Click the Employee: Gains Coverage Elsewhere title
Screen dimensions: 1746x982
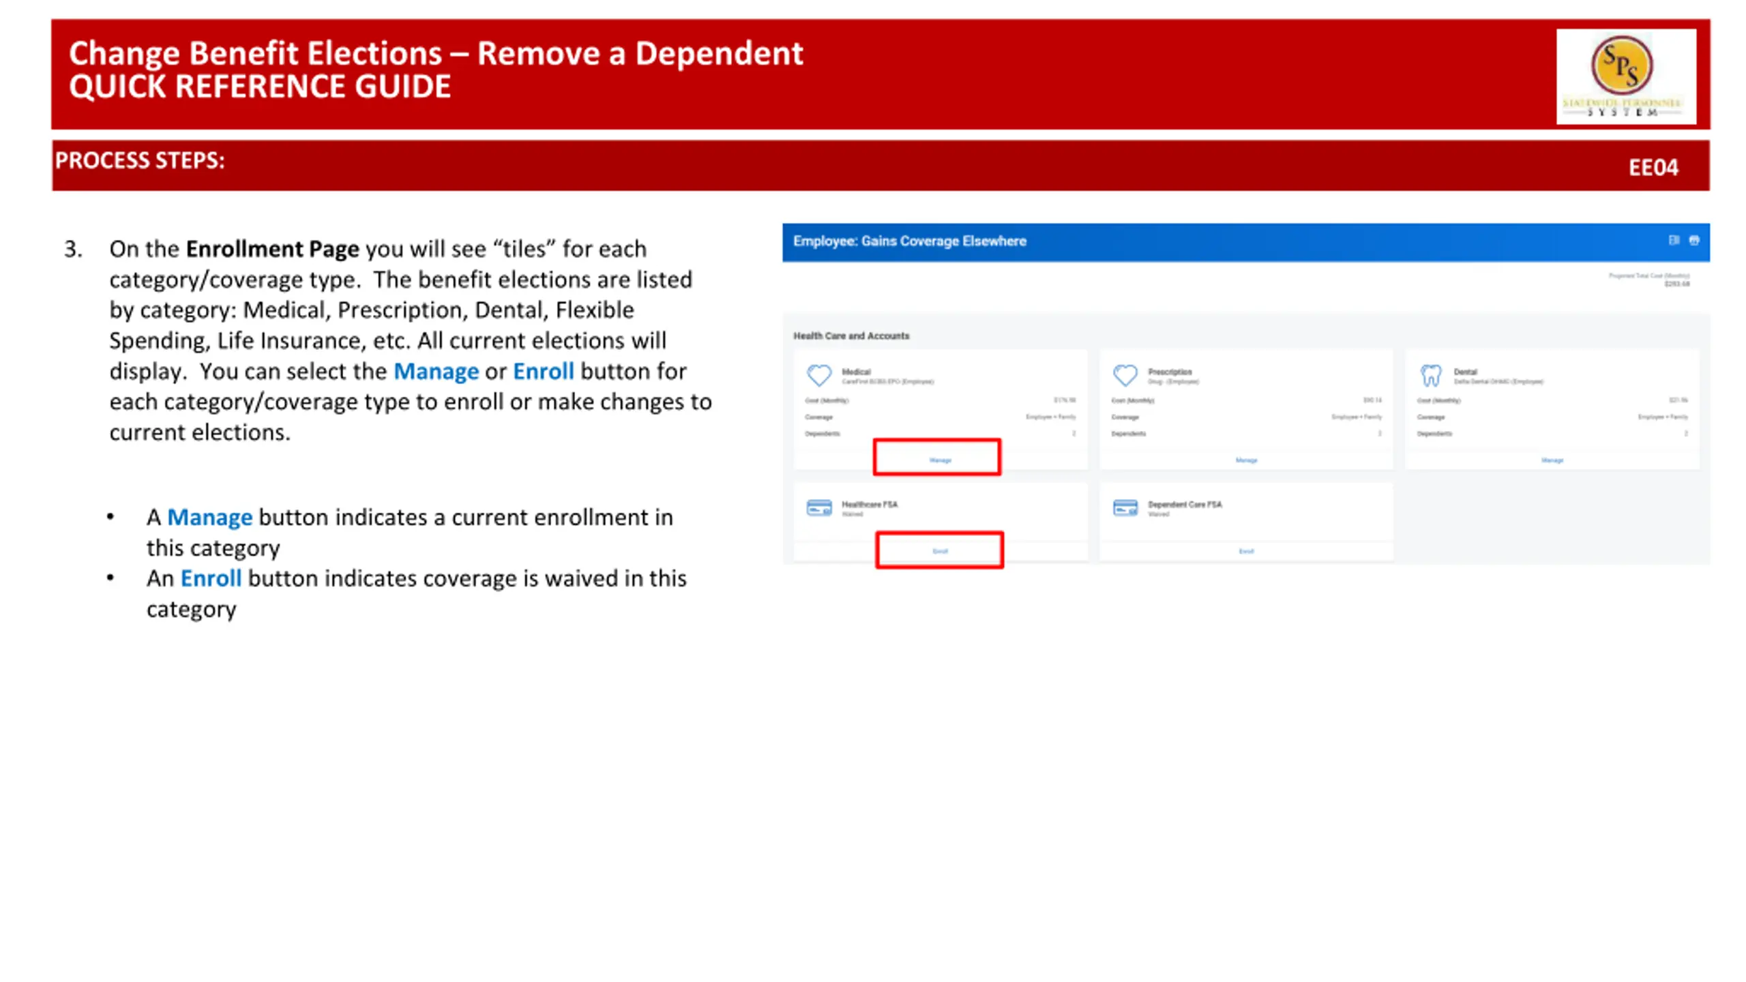(x=909, y=241)
